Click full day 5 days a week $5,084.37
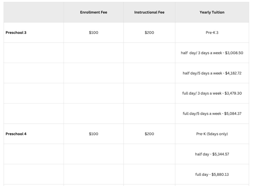Image resolution: width=255 pixels, height=186 pixels. 212,114
